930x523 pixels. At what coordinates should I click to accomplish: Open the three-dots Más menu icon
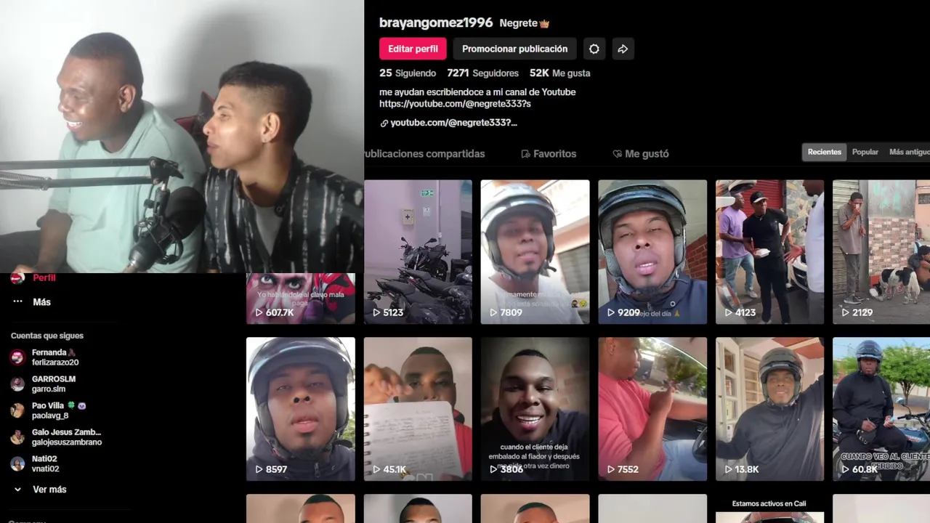click(x=18, y=302)
